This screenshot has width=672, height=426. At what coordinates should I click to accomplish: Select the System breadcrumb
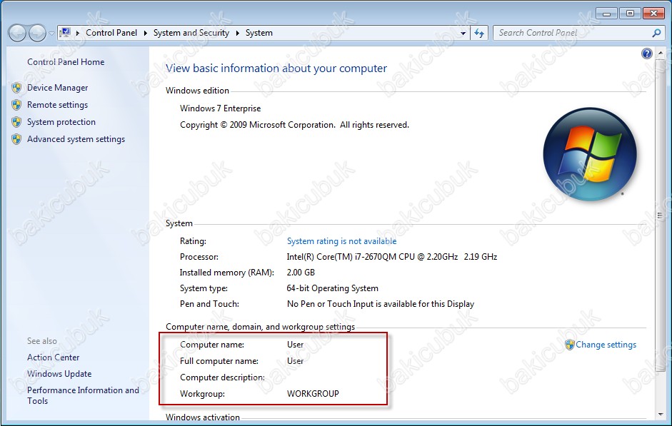tap(259, 33)
